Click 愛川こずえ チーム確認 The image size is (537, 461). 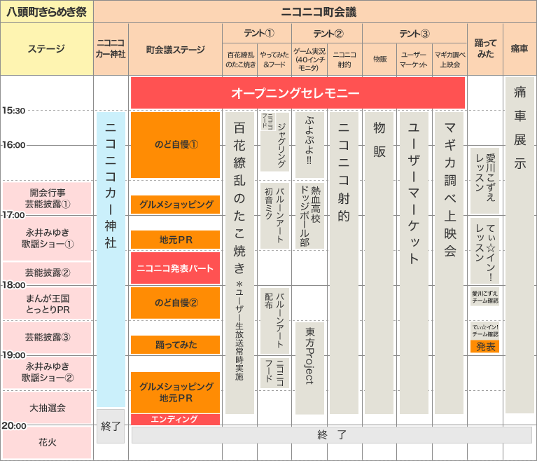pos(484,297)
